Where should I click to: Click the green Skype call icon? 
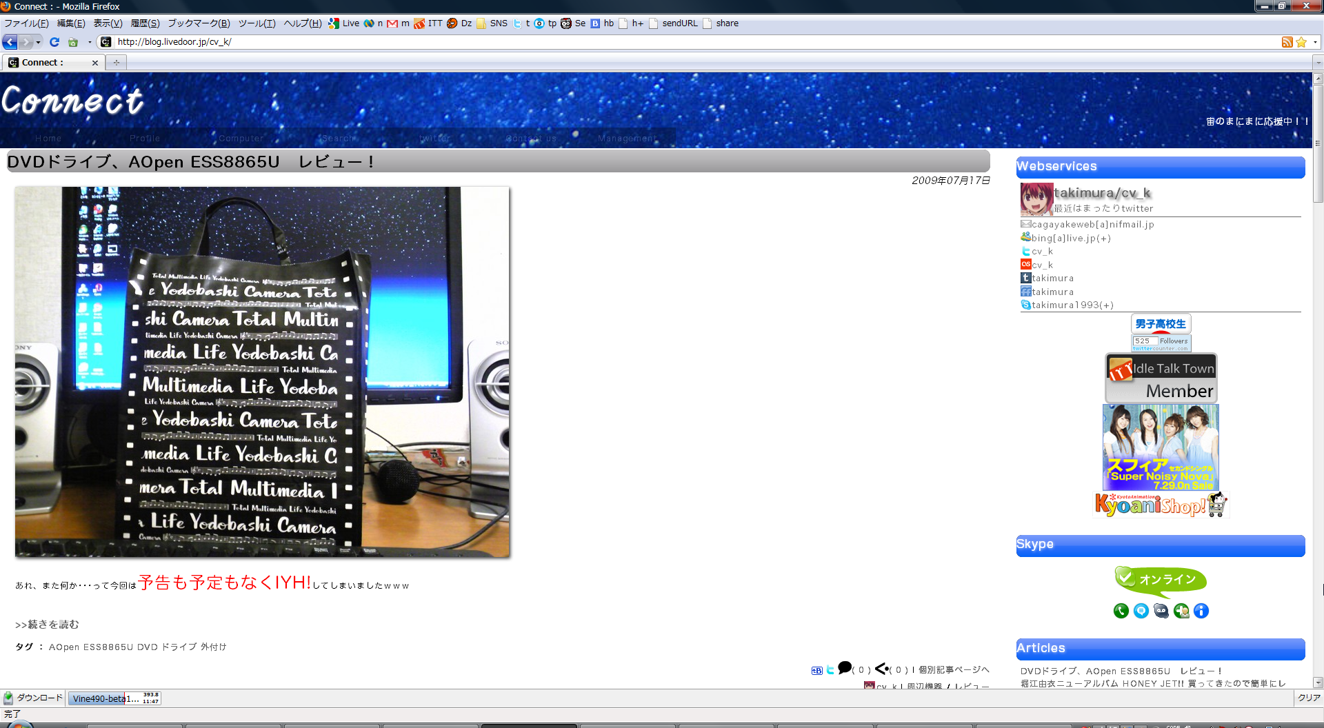pyautogui.click(x=1121, y=611)
